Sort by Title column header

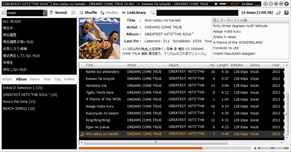pos(89,65)
